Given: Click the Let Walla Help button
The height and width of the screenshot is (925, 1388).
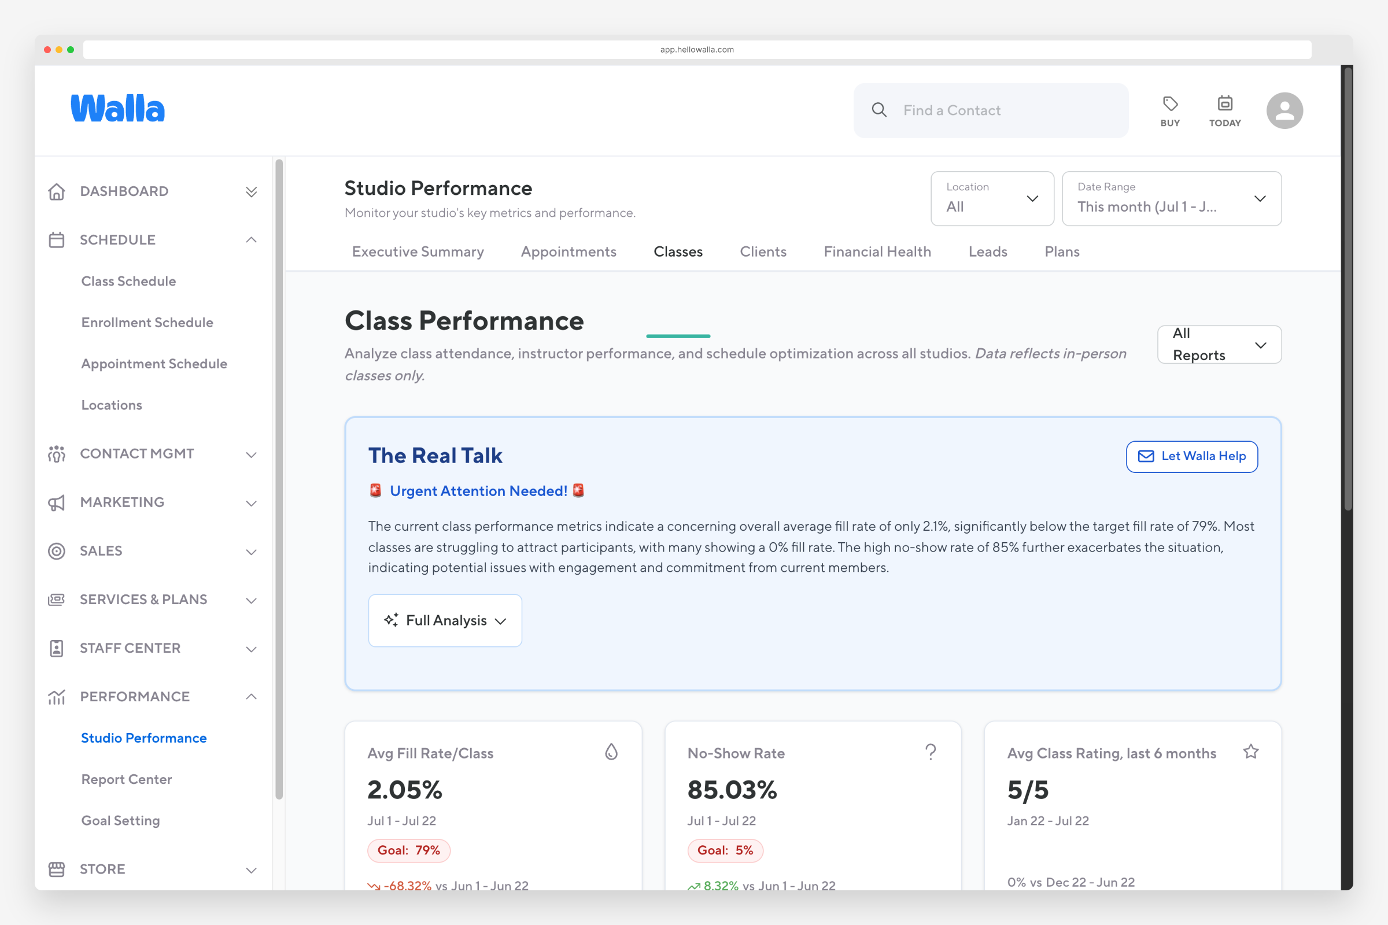Looking at the screenshot, I should 1191,457.
